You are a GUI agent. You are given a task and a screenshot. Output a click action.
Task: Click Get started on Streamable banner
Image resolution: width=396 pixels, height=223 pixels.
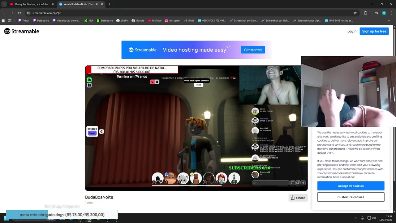point(253,50)
